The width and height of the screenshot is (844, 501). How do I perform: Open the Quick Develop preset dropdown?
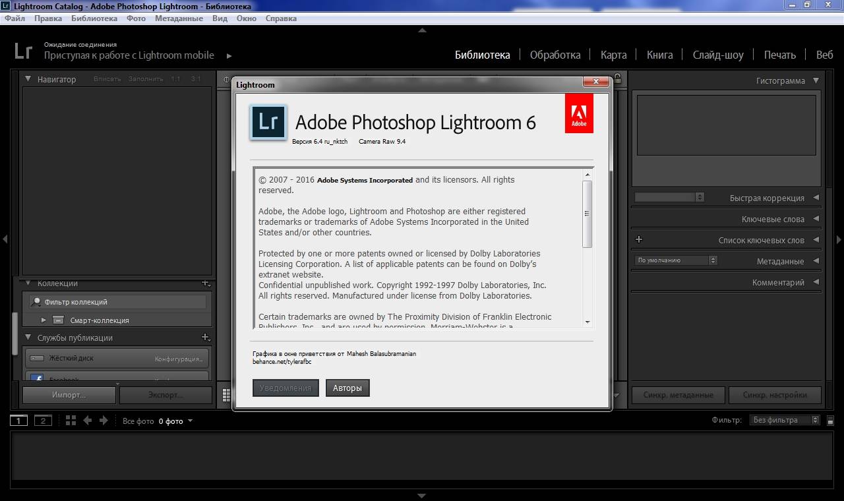coord(669,197)
